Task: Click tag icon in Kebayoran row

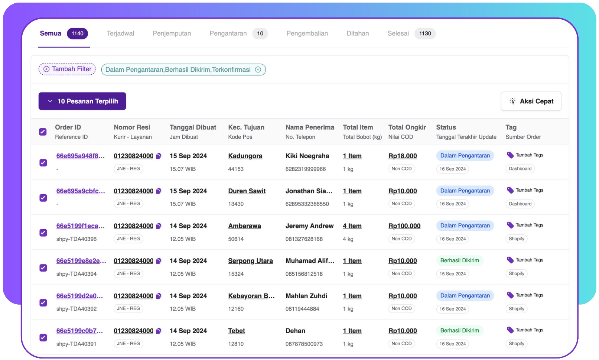Action: (x=510, y=295)
